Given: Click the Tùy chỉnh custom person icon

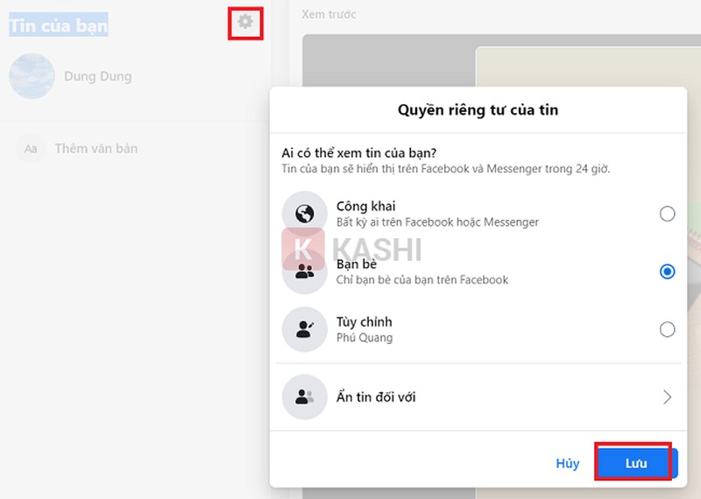Looking at the screenshot, I should click(x=304, y=329).
